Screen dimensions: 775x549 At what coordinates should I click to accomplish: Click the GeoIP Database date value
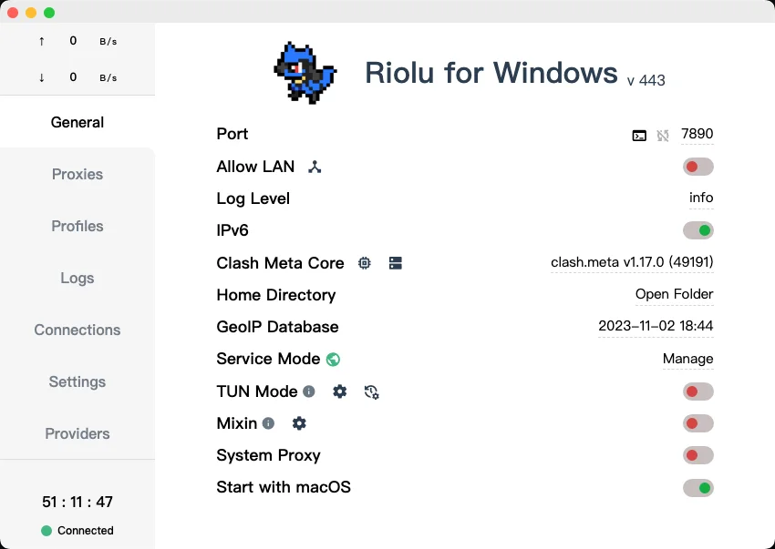click(x=656, y=326)
